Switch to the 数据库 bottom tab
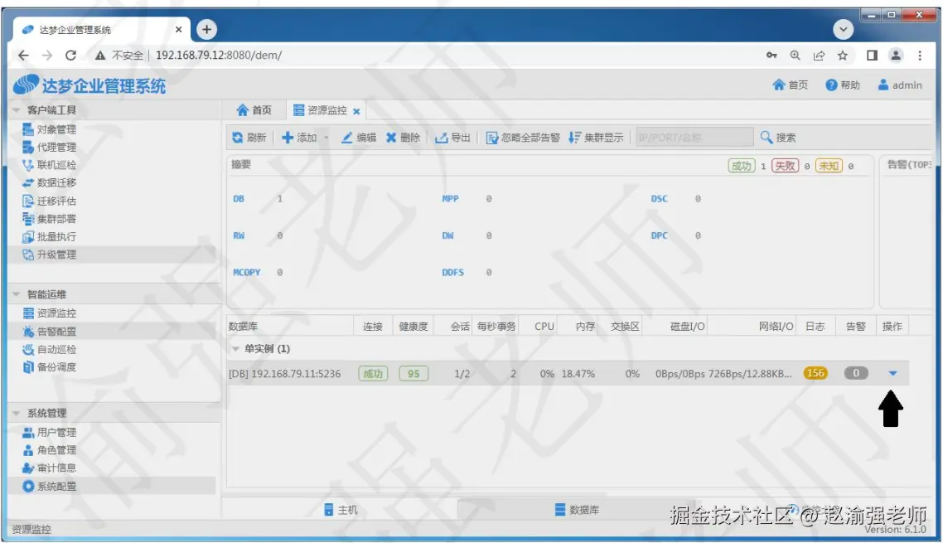Viewport: 943px width, 543px height. click(577, 510)
